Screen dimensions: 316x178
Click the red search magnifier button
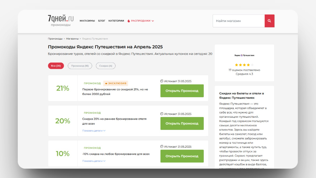270,21
